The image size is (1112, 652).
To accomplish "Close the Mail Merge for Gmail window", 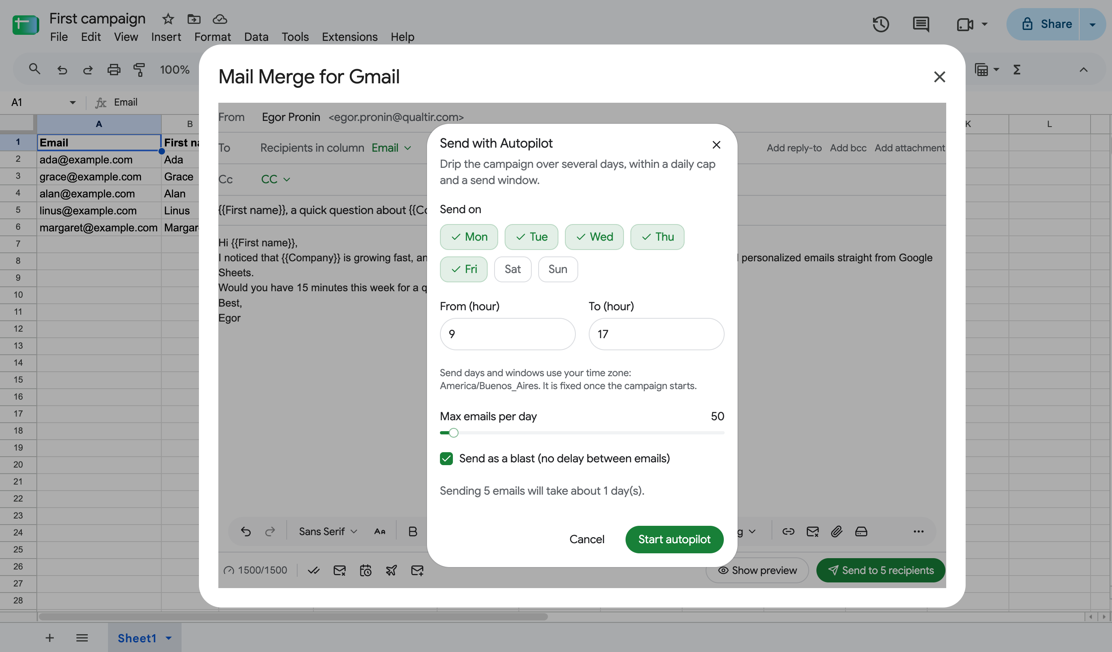I will coord(939,77).
